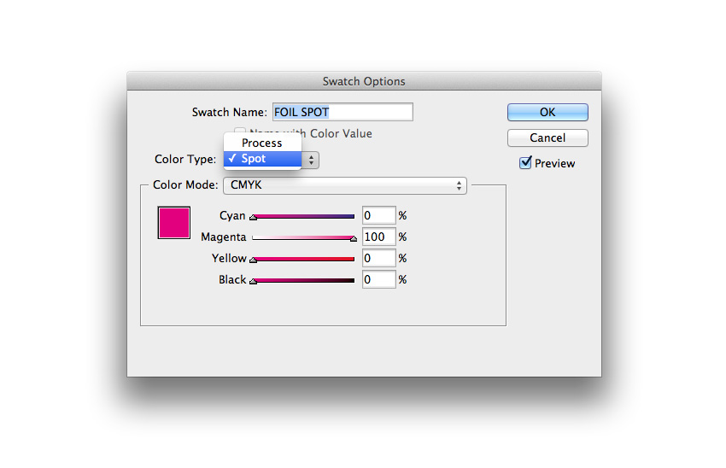This screenshot has height=468, width=726.
Task: Click the Cyan percentage value field
Action: point(378,216)
